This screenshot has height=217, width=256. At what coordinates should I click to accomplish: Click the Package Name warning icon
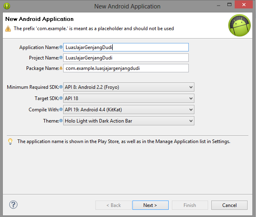61,68
